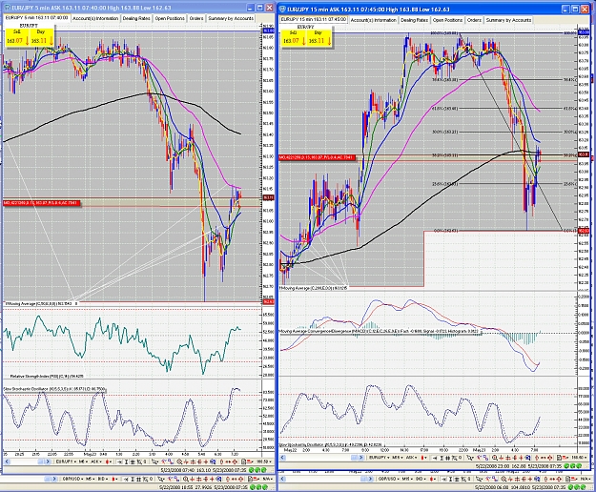This screenshot has width=596, height=492.
Task: Open the 160.40 value dropdown in 15 min toolbar
Action: pos(580,458)
